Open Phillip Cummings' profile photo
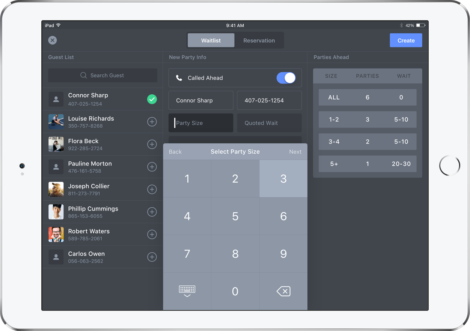The height and width of the screenshot is (331, 470). click(56, 212)
